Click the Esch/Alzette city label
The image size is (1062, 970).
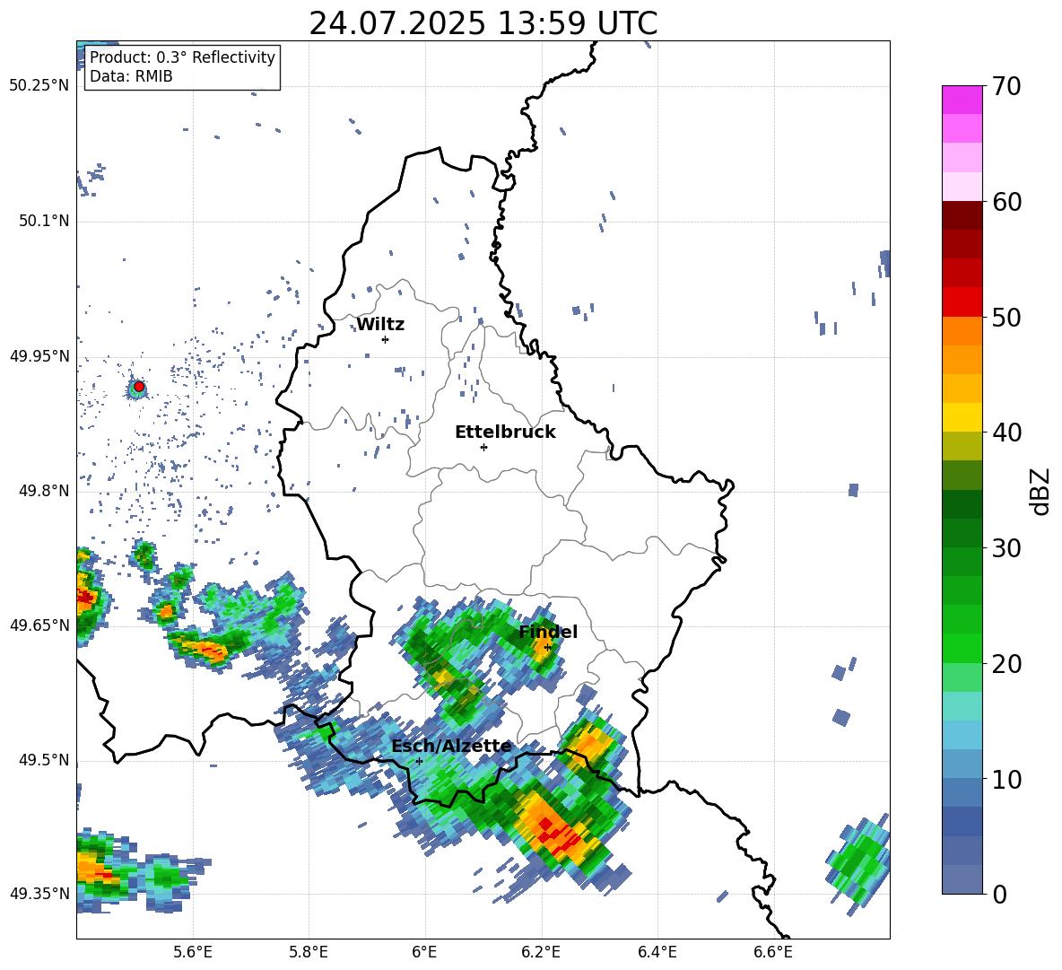pyautogui.click(x=452, y=747)
